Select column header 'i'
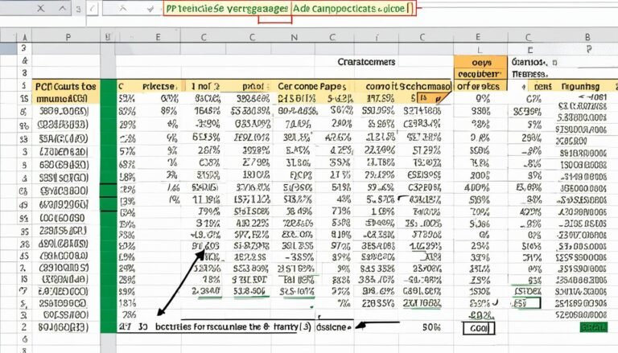618x353 pixels. pos(377,37)
